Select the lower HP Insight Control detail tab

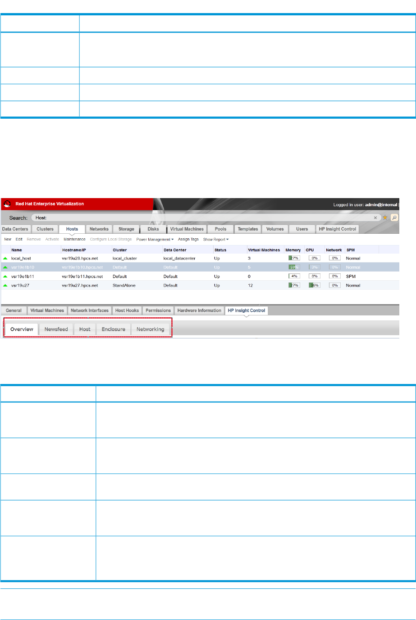coord(247,310)
